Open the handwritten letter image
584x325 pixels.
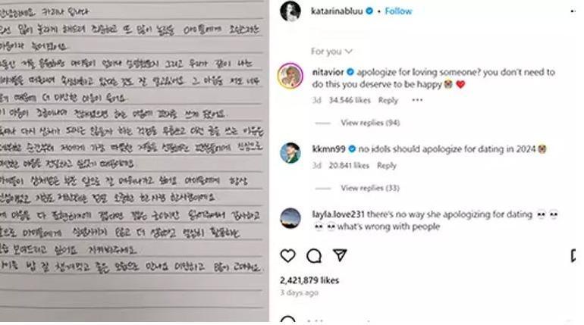[134, 161]
